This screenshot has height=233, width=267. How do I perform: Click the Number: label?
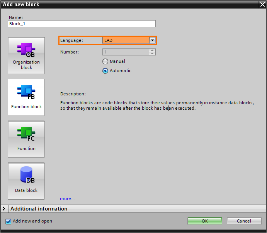pyautogui.click(x=70, y=52)
